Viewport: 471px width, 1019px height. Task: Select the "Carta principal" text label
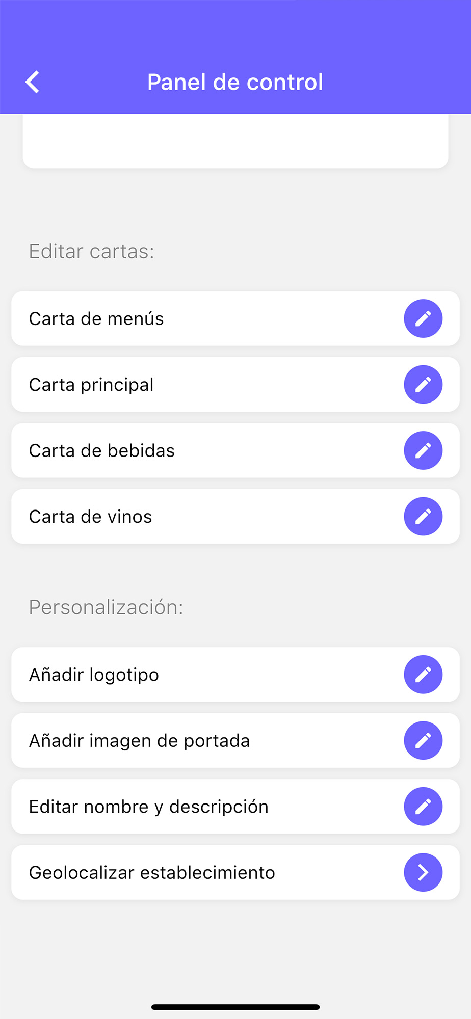(91, 385)
